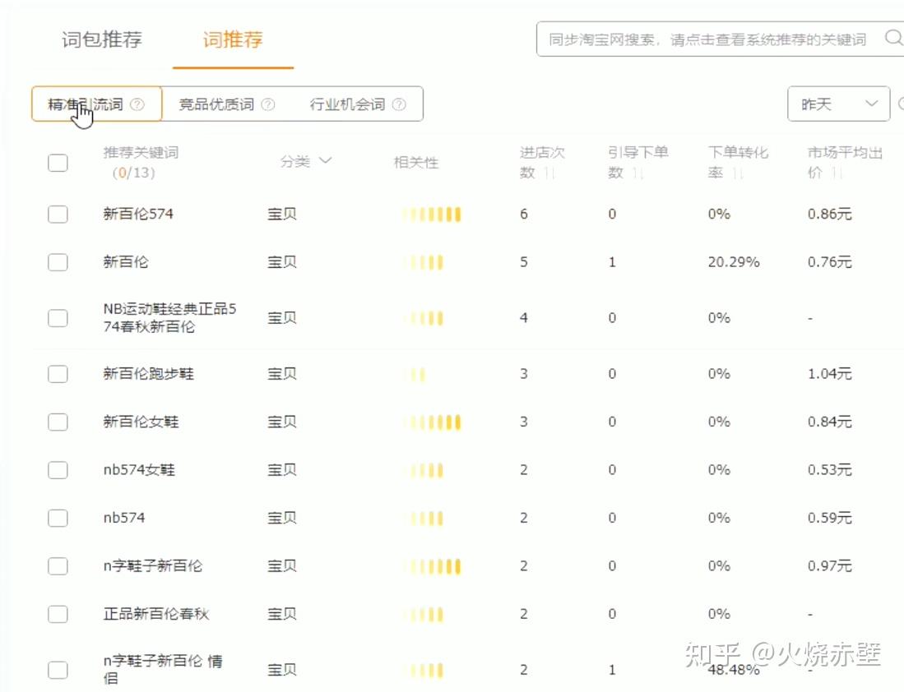Image resolution: width=904 pixels, height=692 pixels.
Task: Click the search magnifier icon
Action: point(893,38)
